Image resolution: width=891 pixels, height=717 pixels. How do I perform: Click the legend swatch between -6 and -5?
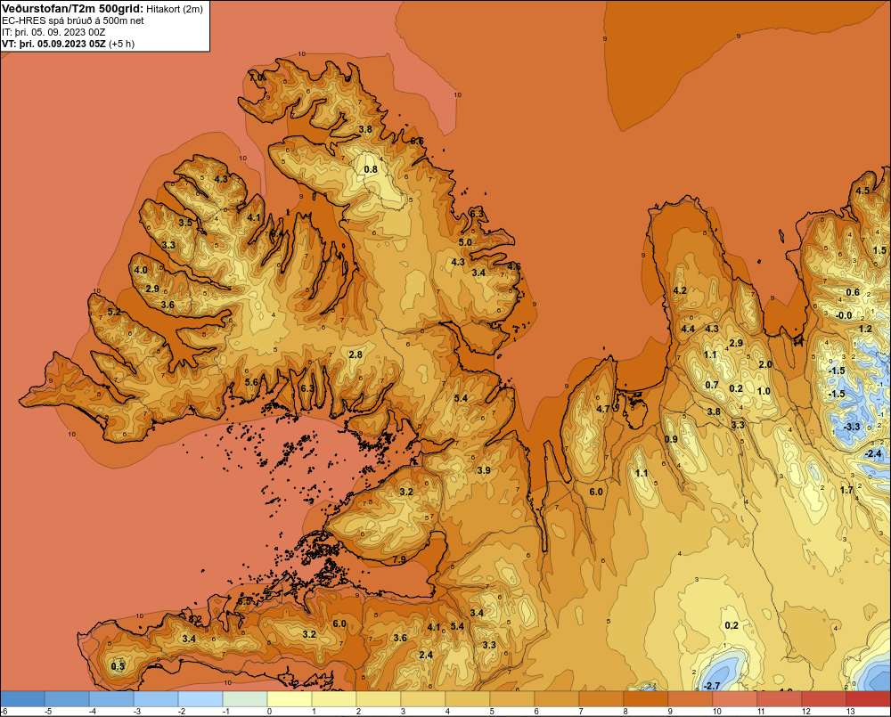[22, 699]
